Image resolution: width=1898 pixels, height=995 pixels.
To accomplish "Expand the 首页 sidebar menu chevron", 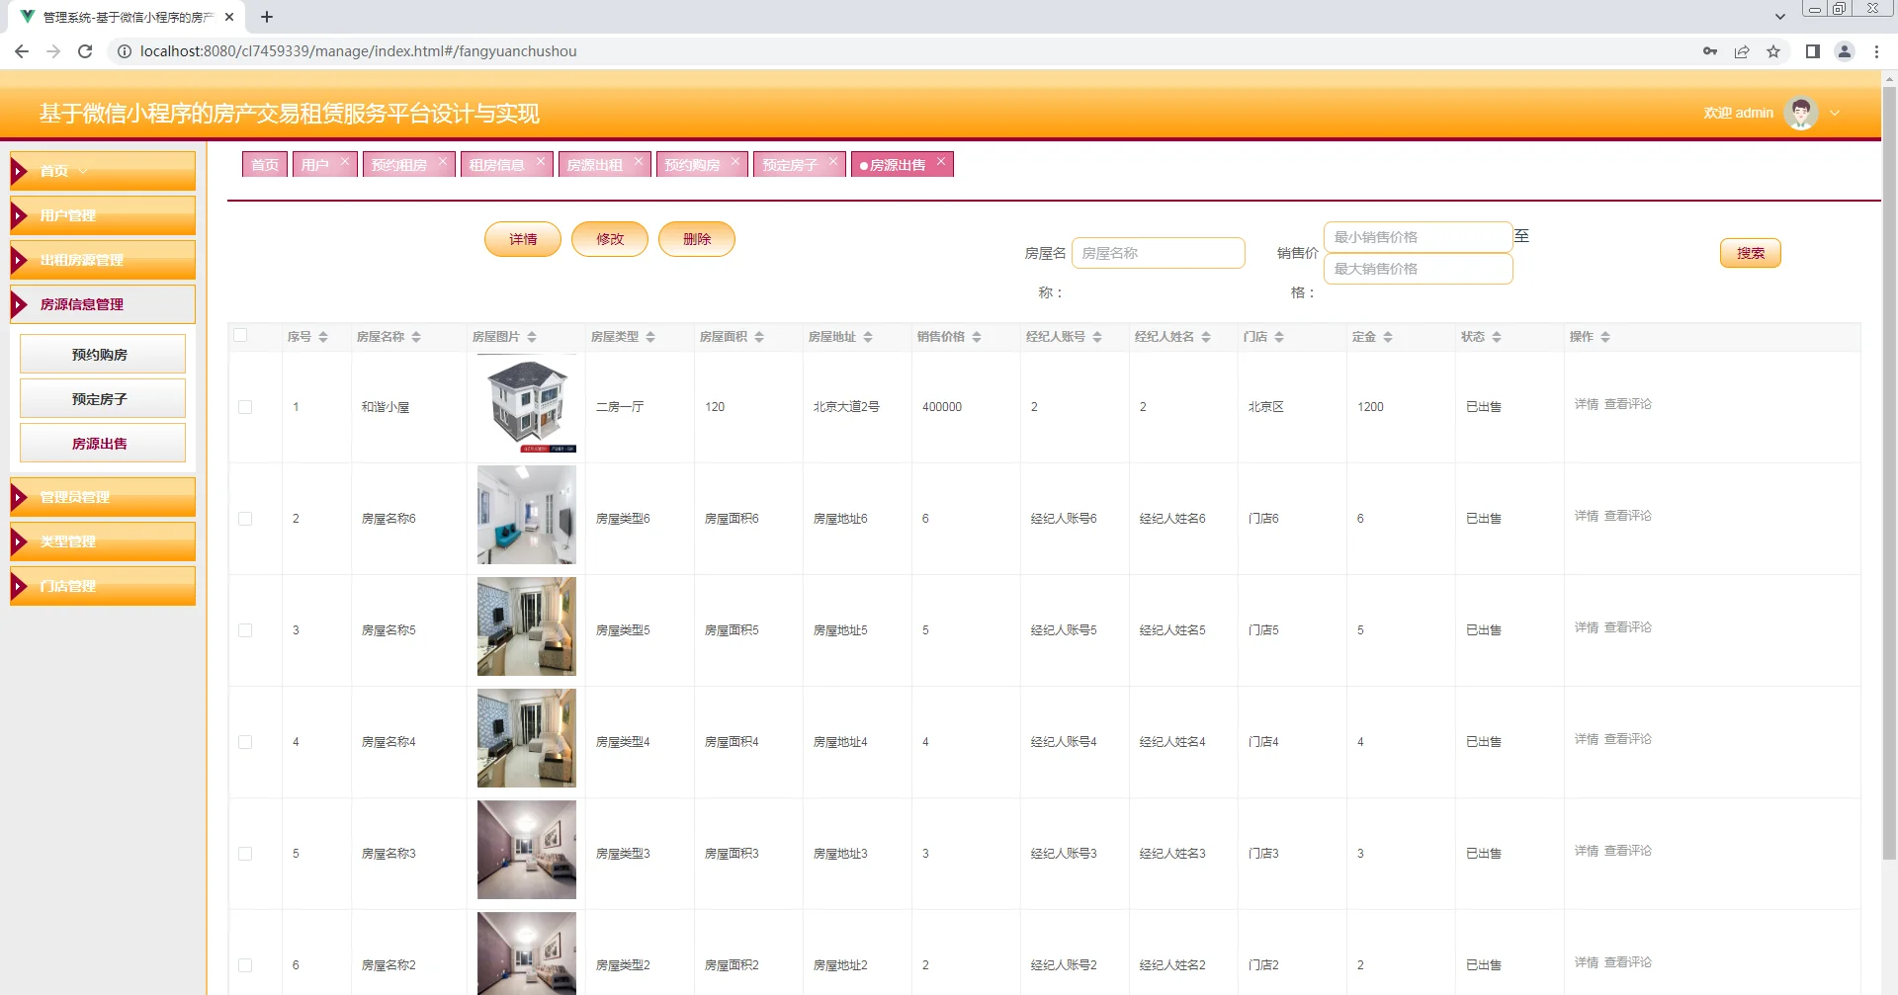I will [x=83, y=170].
